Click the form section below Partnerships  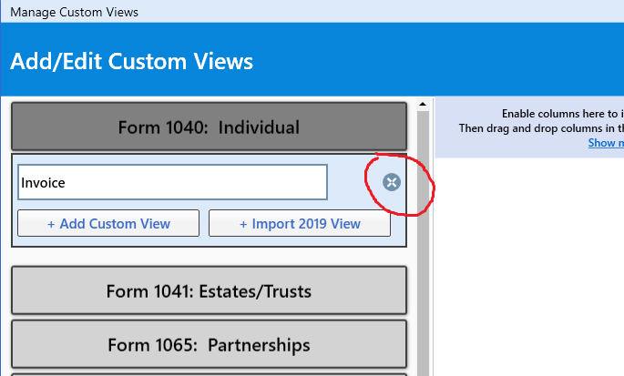[x=209, y=373]
